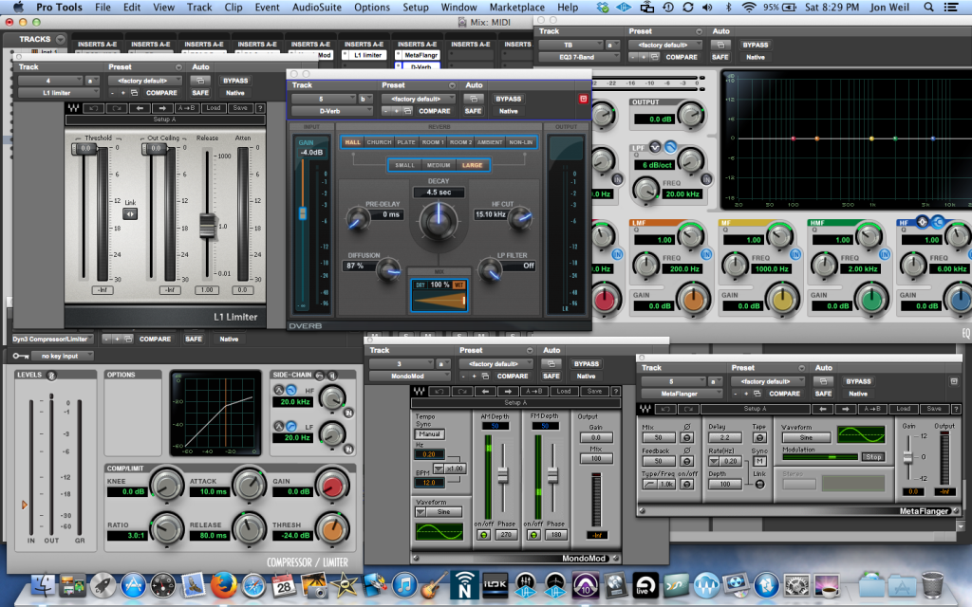The image size is (972, 607).
Task: Open MondoMod waveform Sine dropdown arrow
Action: pyautogui.click(x=421, y=512)
